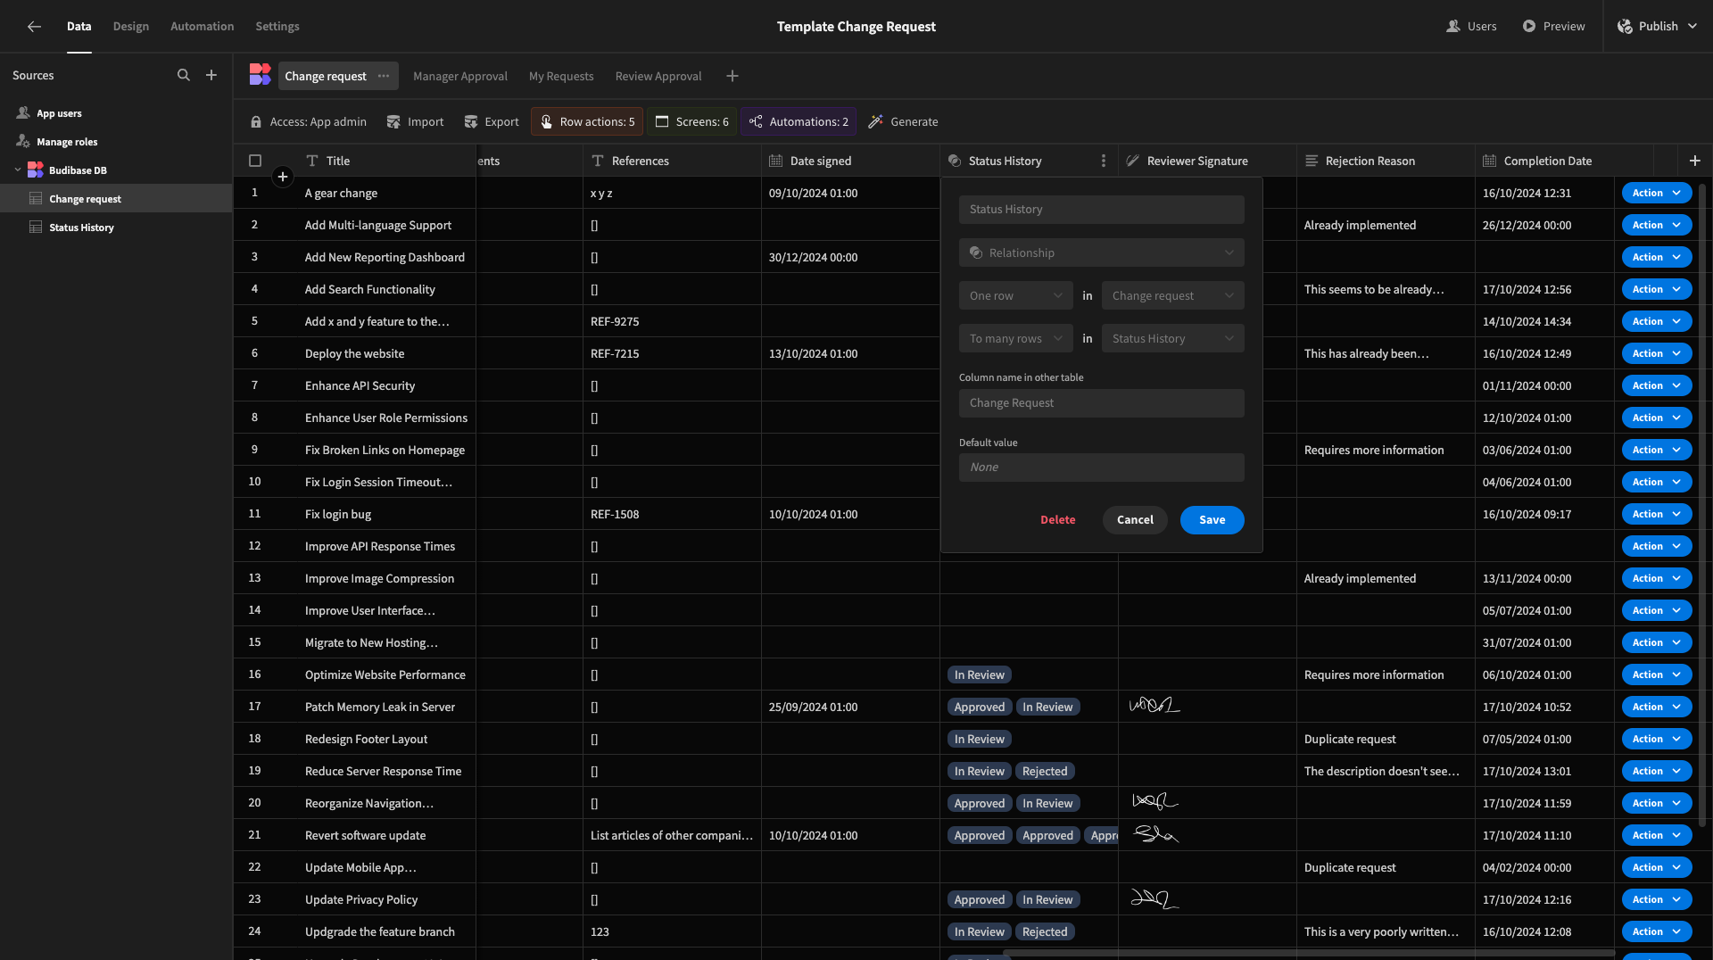Viewport: 1713px width, 960px height.
Task: Open Row actions: 5
Action: pos(588,121)
